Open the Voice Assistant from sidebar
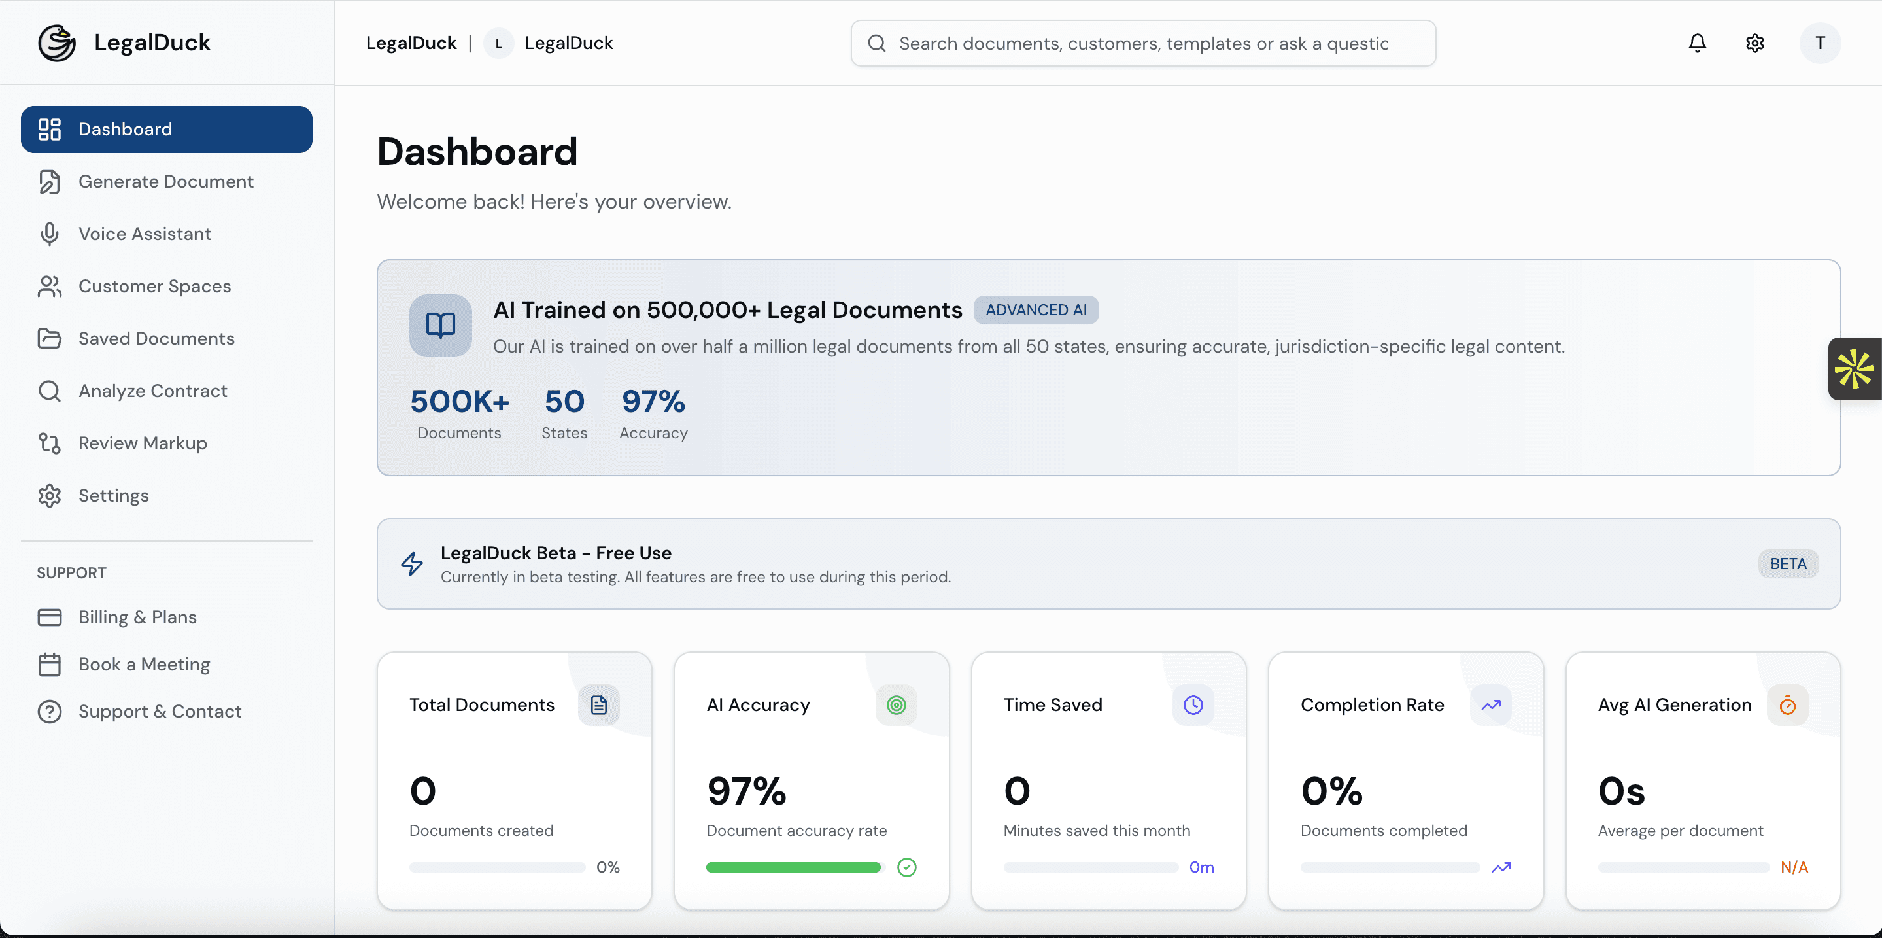Viewport: 1882px width, 938px height. point(144,234)
